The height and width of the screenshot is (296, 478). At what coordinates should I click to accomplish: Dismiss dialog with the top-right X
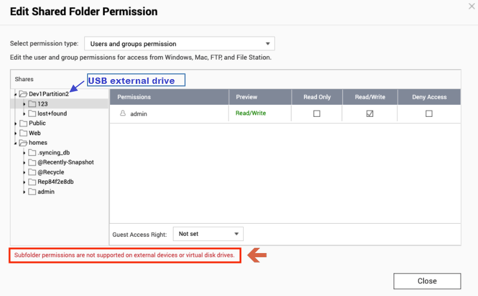[x=471, y=6]
